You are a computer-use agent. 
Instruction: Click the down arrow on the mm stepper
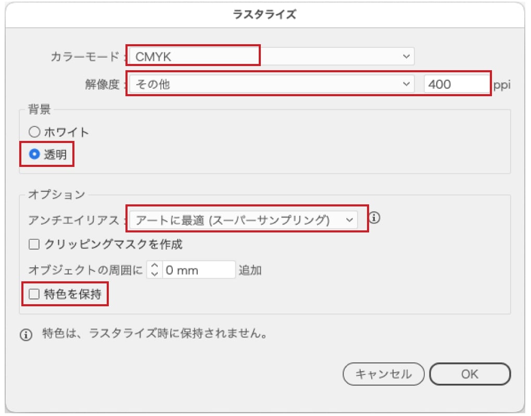click(155, 273)
